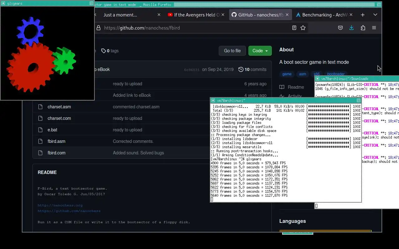
Task: Open the charset.asm file link
Action: (x=59, y=107)
